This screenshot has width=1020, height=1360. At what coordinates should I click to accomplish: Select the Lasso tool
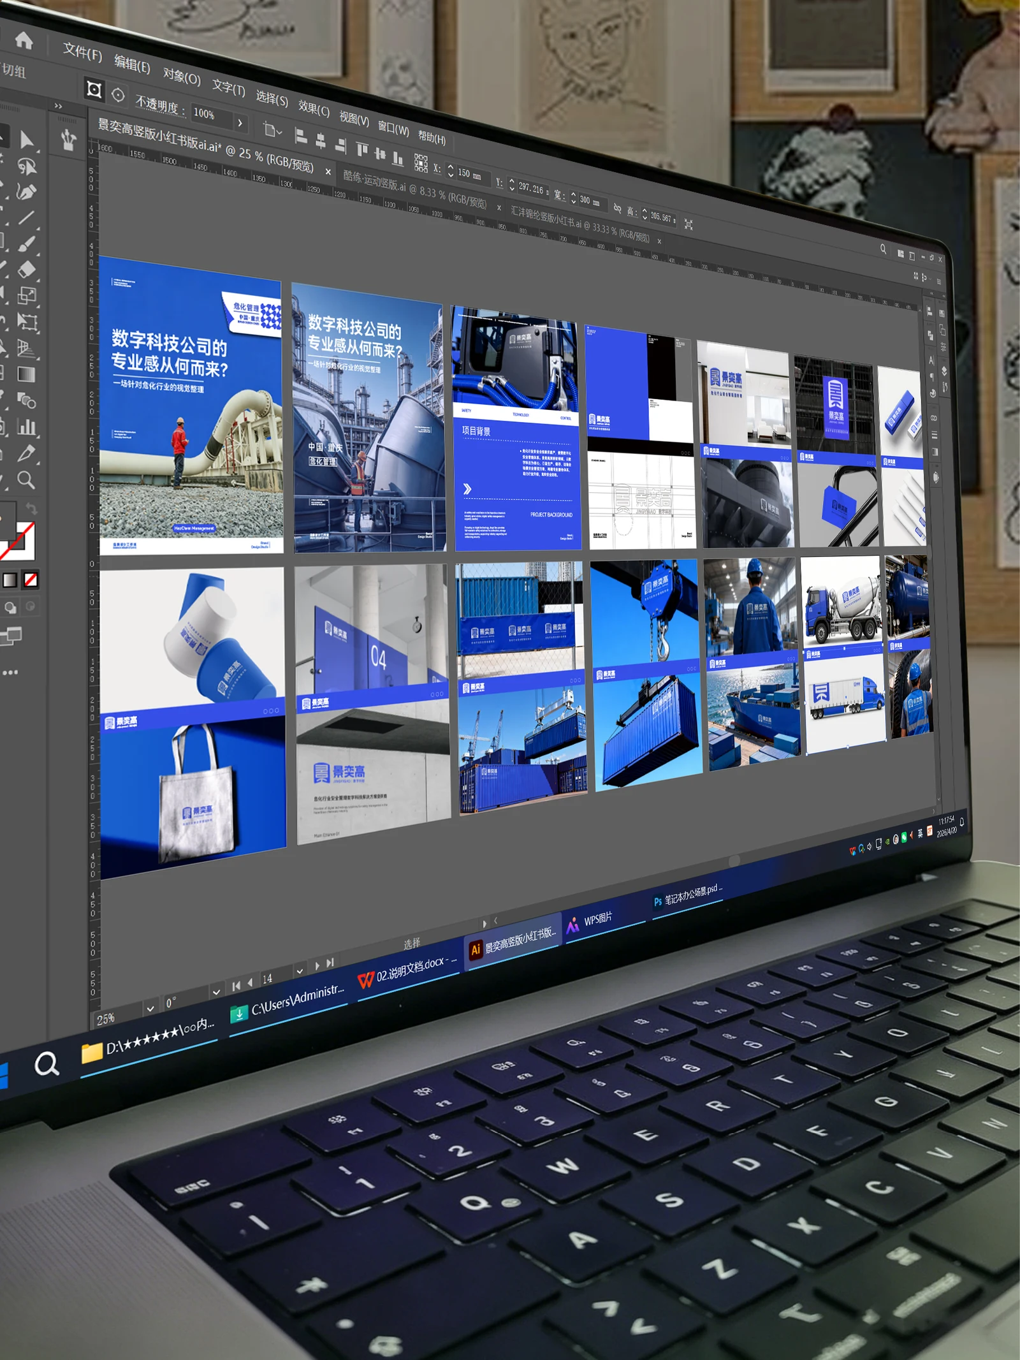click(27, 166)
